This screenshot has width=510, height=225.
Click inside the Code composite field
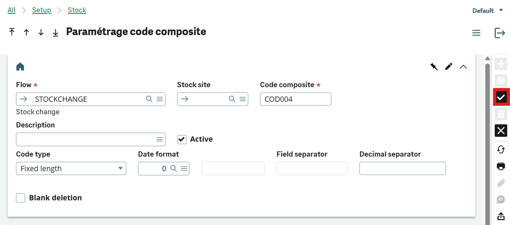click(295, 99)
